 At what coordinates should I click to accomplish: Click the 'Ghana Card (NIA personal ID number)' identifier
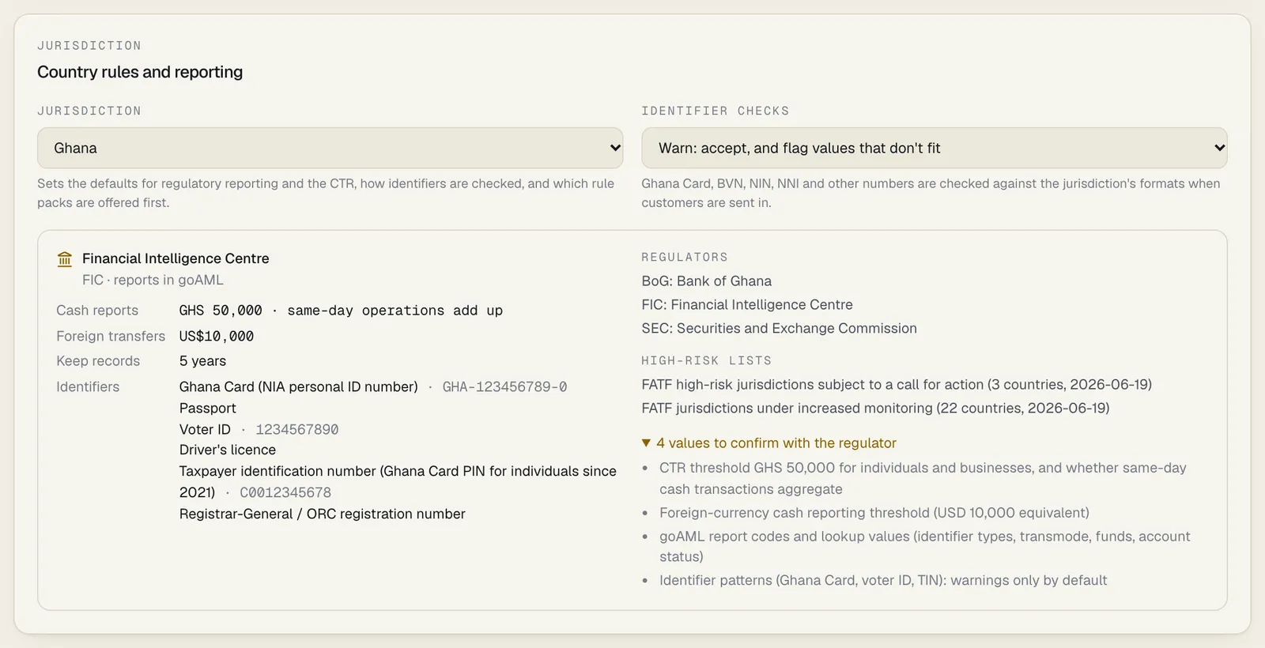coord(298,386)
